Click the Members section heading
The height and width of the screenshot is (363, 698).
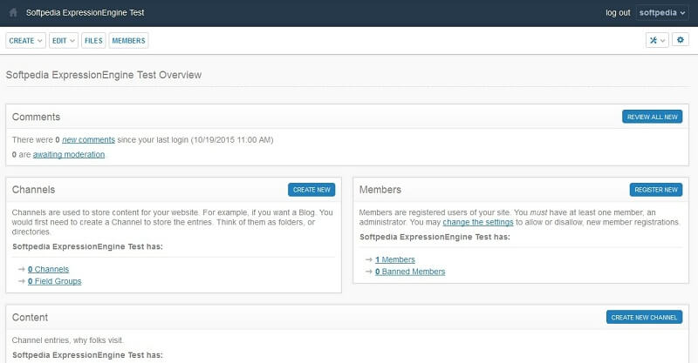coord(380,190)
